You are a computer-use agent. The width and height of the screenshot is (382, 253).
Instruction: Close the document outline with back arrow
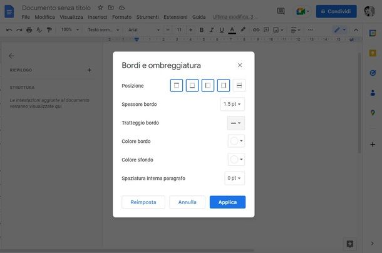click(x=11, y=56)
